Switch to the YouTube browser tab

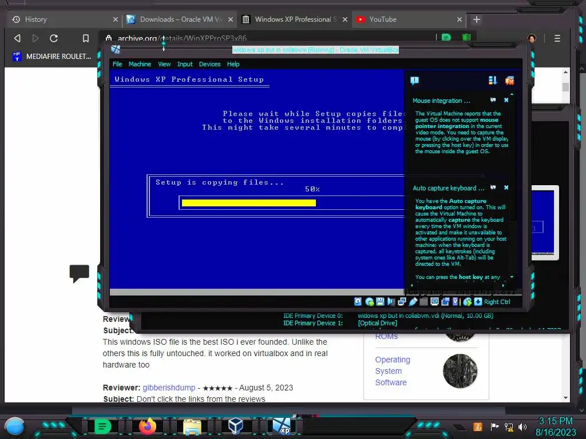409,19
